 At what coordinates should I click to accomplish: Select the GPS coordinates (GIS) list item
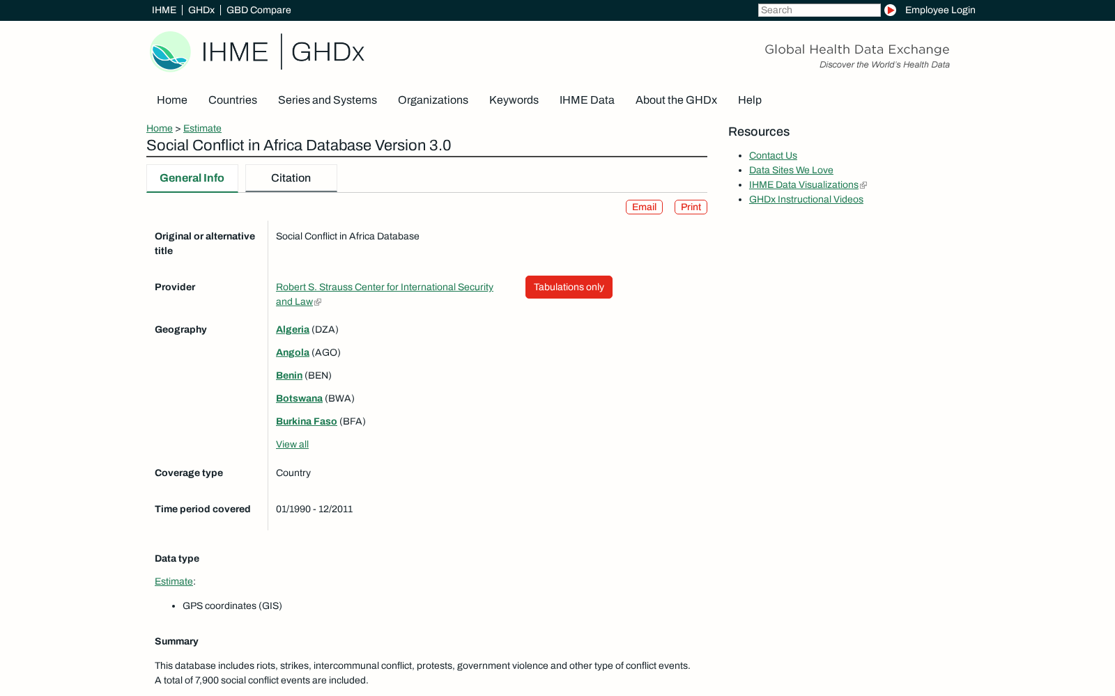click(x=232, y=606)
